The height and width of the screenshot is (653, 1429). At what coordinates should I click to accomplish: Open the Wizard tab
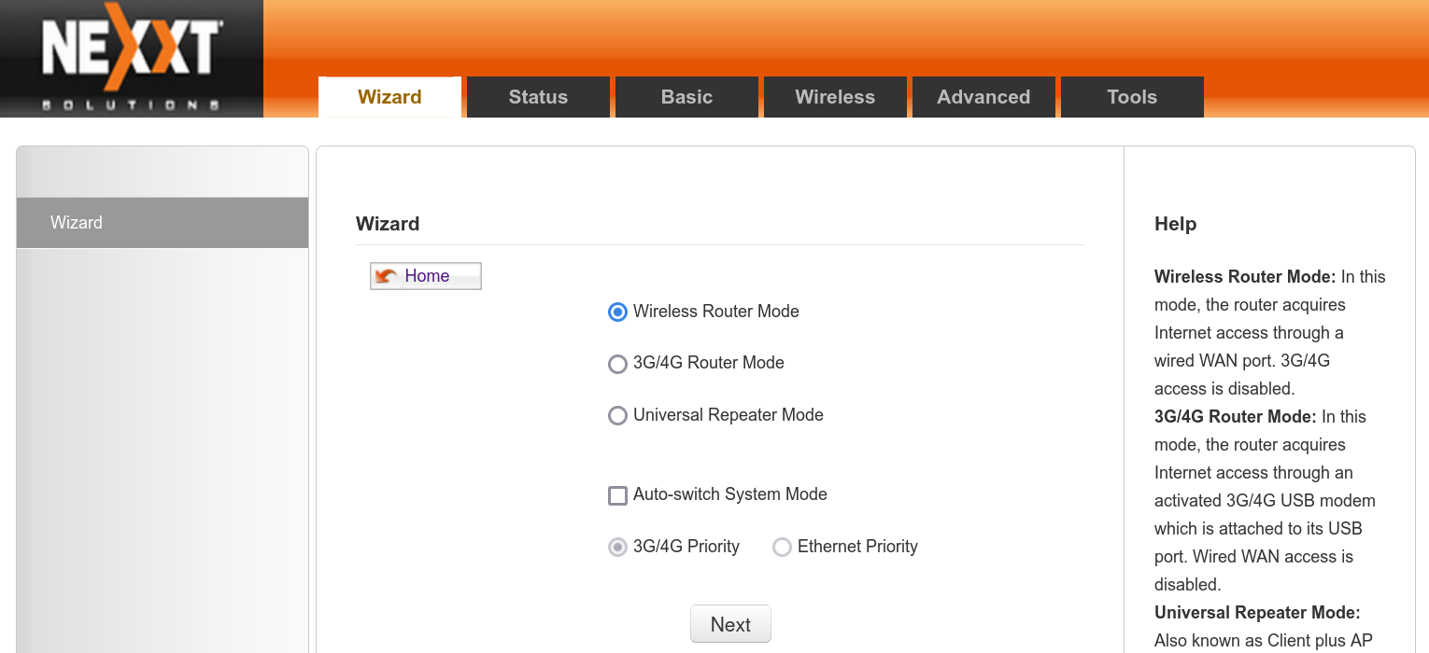point(389,97)
